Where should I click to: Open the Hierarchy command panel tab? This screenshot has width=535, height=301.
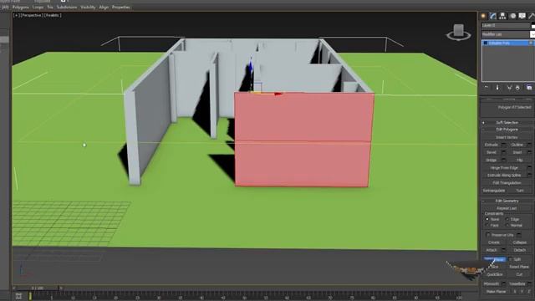(x=502, y=16)
